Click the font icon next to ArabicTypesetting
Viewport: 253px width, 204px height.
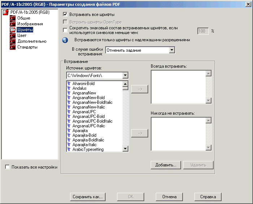click(x=69, y=149)
